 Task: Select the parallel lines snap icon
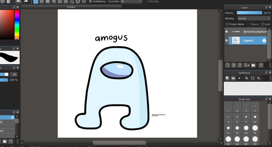(42, 2)
